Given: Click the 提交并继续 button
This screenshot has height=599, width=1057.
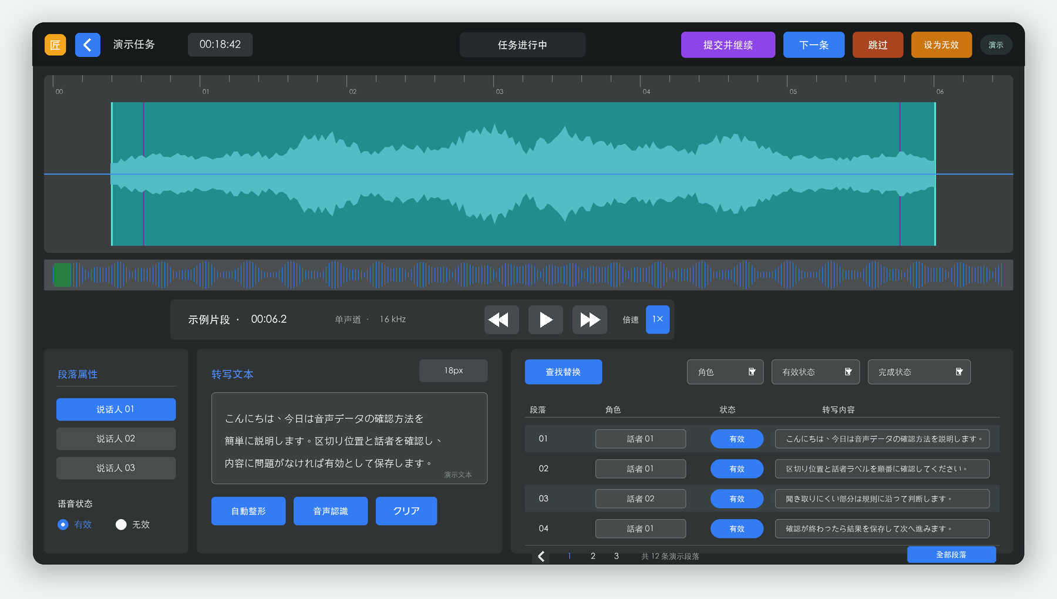Looking at the screenshot, I should coord(728,45).
